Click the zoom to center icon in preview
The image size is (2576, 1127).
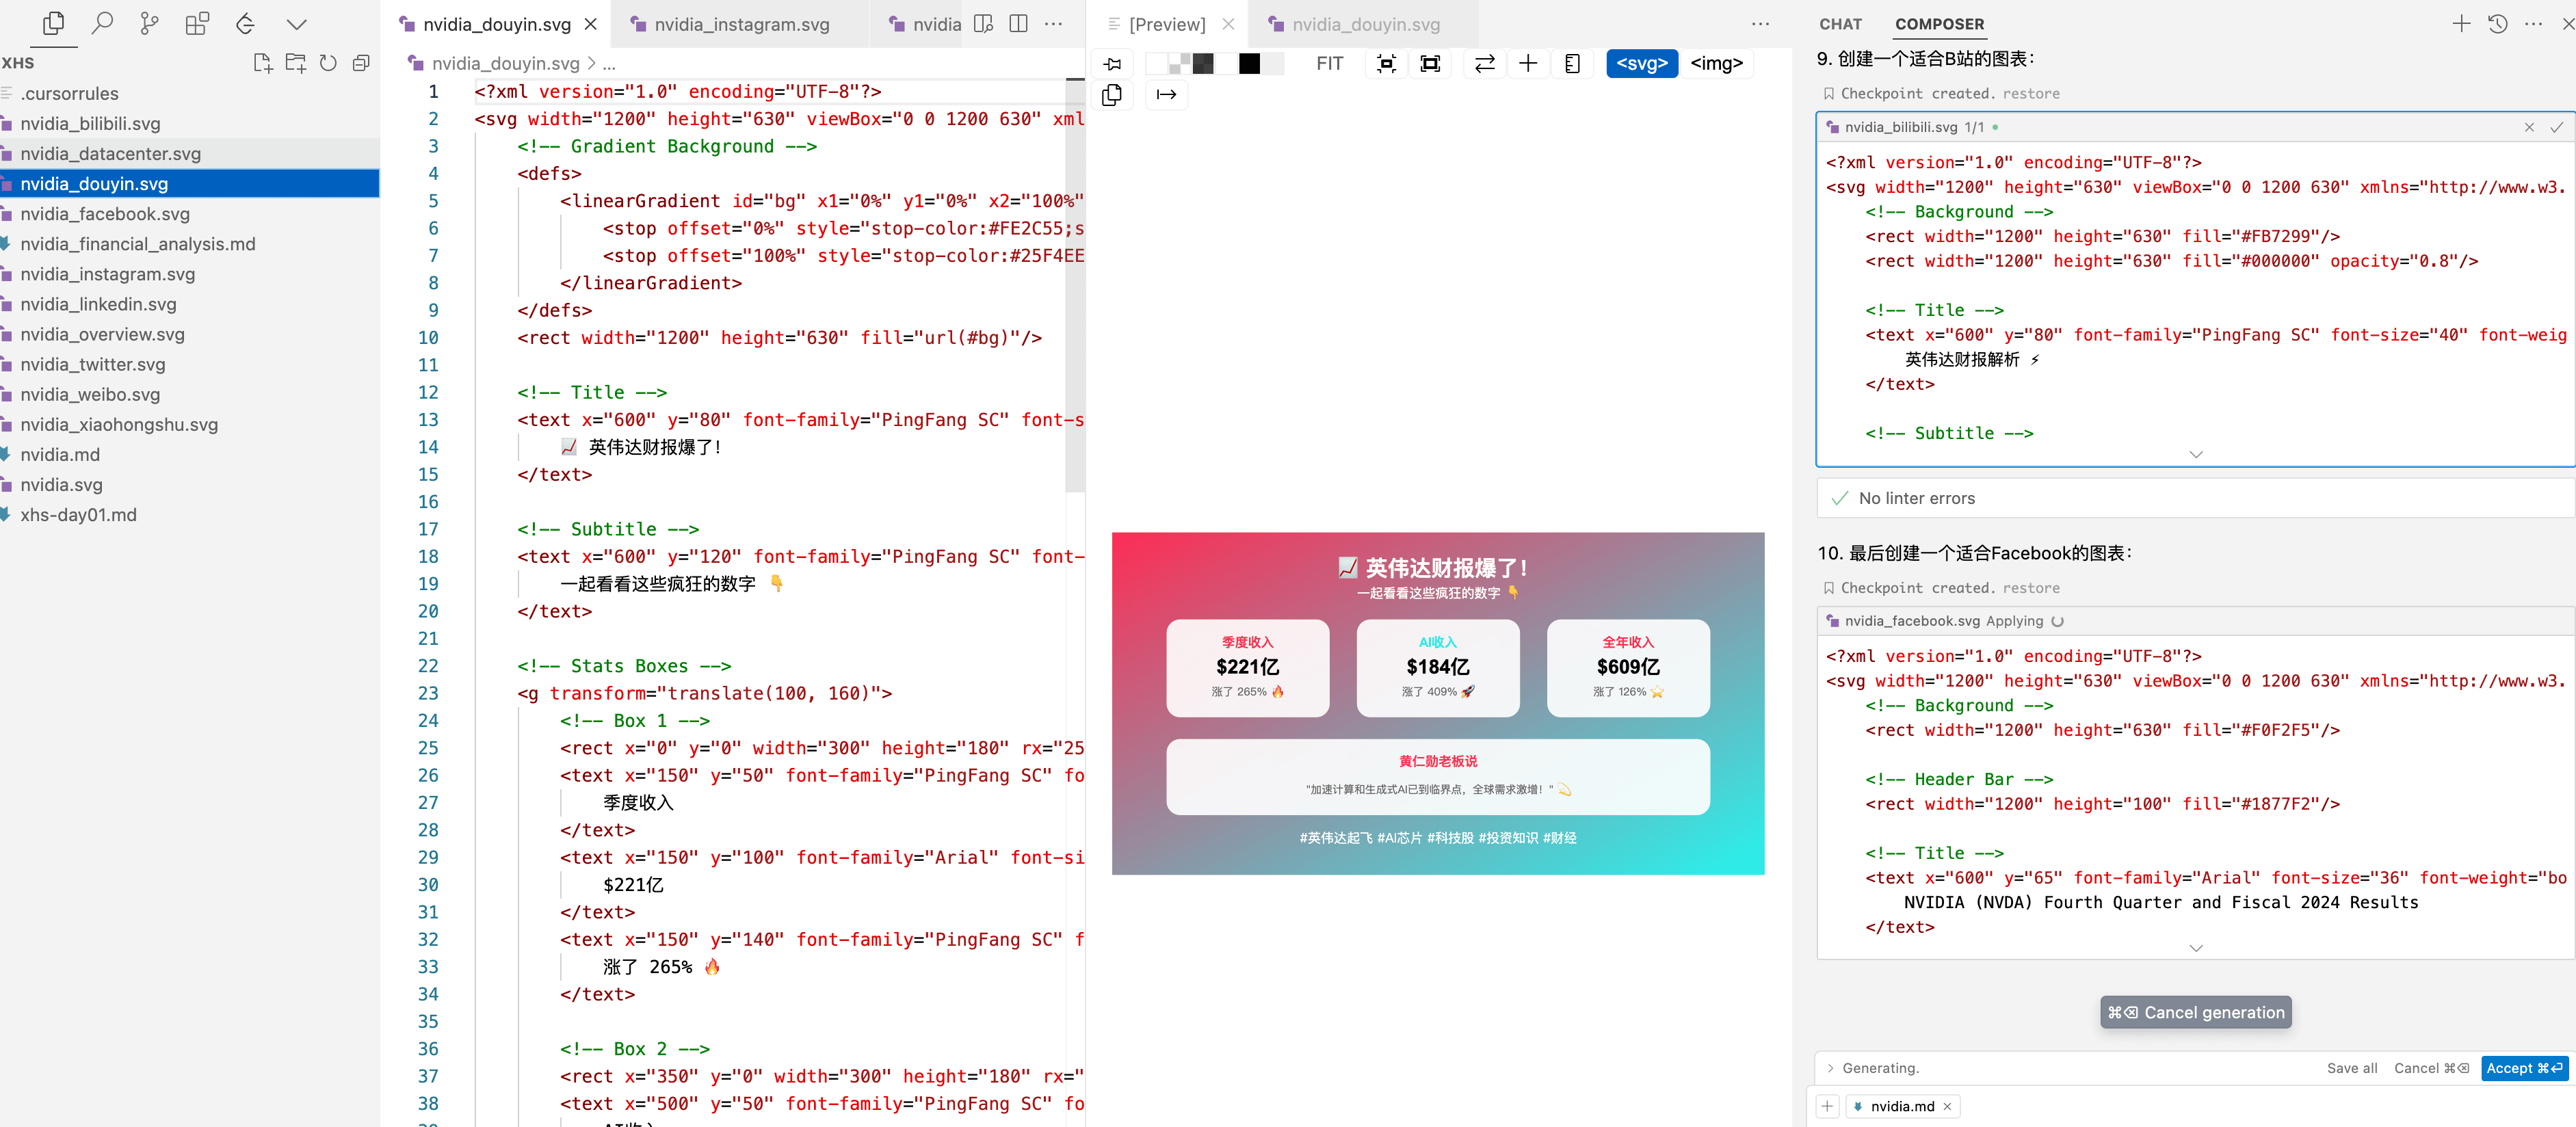point(1386,64)
